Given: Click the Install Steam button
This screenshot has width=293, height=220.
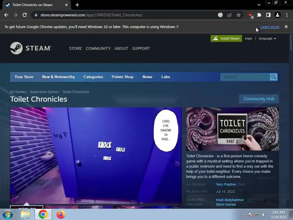Looking at the screenshot, I should [x=226, y=38].
